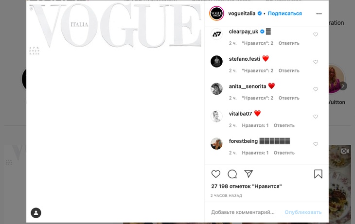Open the comment bubble icon
355x224 pixels.
(x=232, y=174)
